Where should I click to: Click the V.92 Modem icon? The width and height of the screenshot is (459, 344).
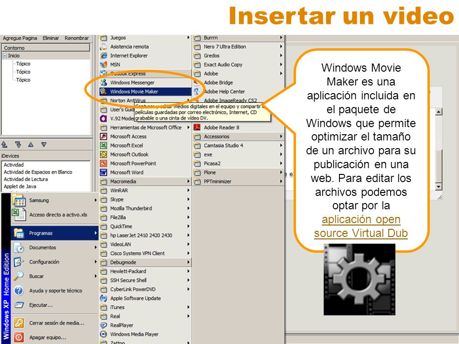tap(103, 118)
